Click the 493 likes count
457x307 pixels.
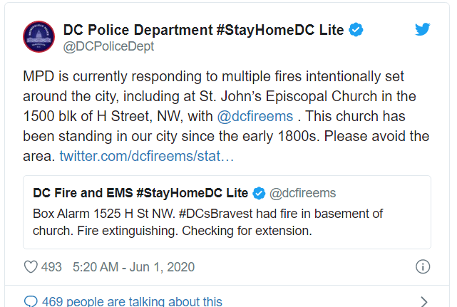point(51,267)
